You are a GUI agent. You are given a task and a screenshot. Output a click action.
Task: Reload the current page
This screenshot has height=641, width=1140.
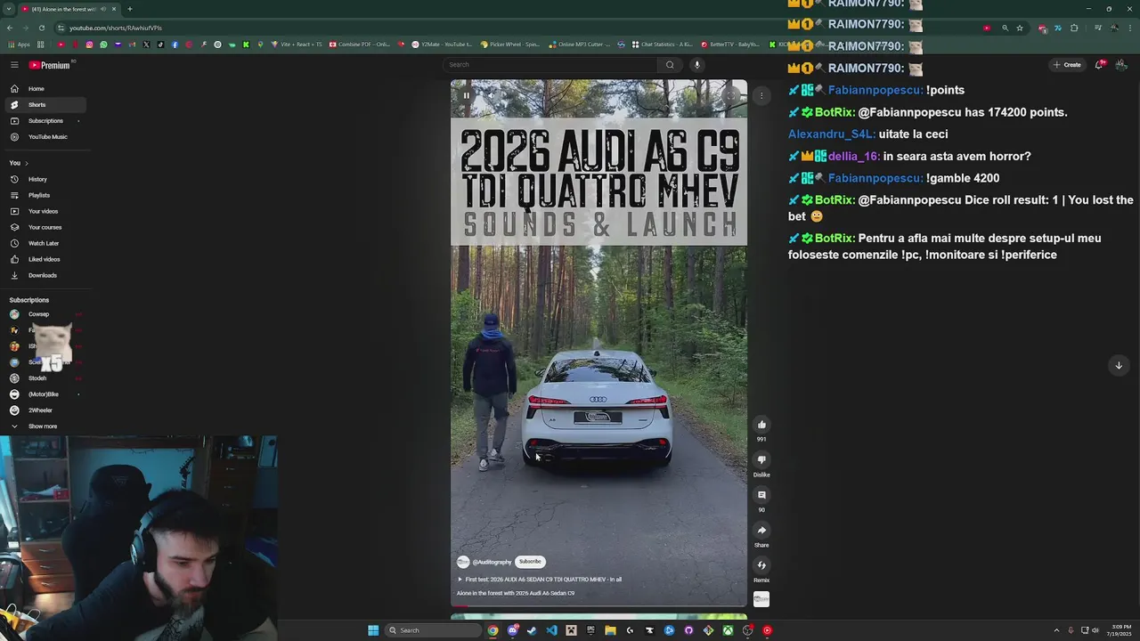41,28
